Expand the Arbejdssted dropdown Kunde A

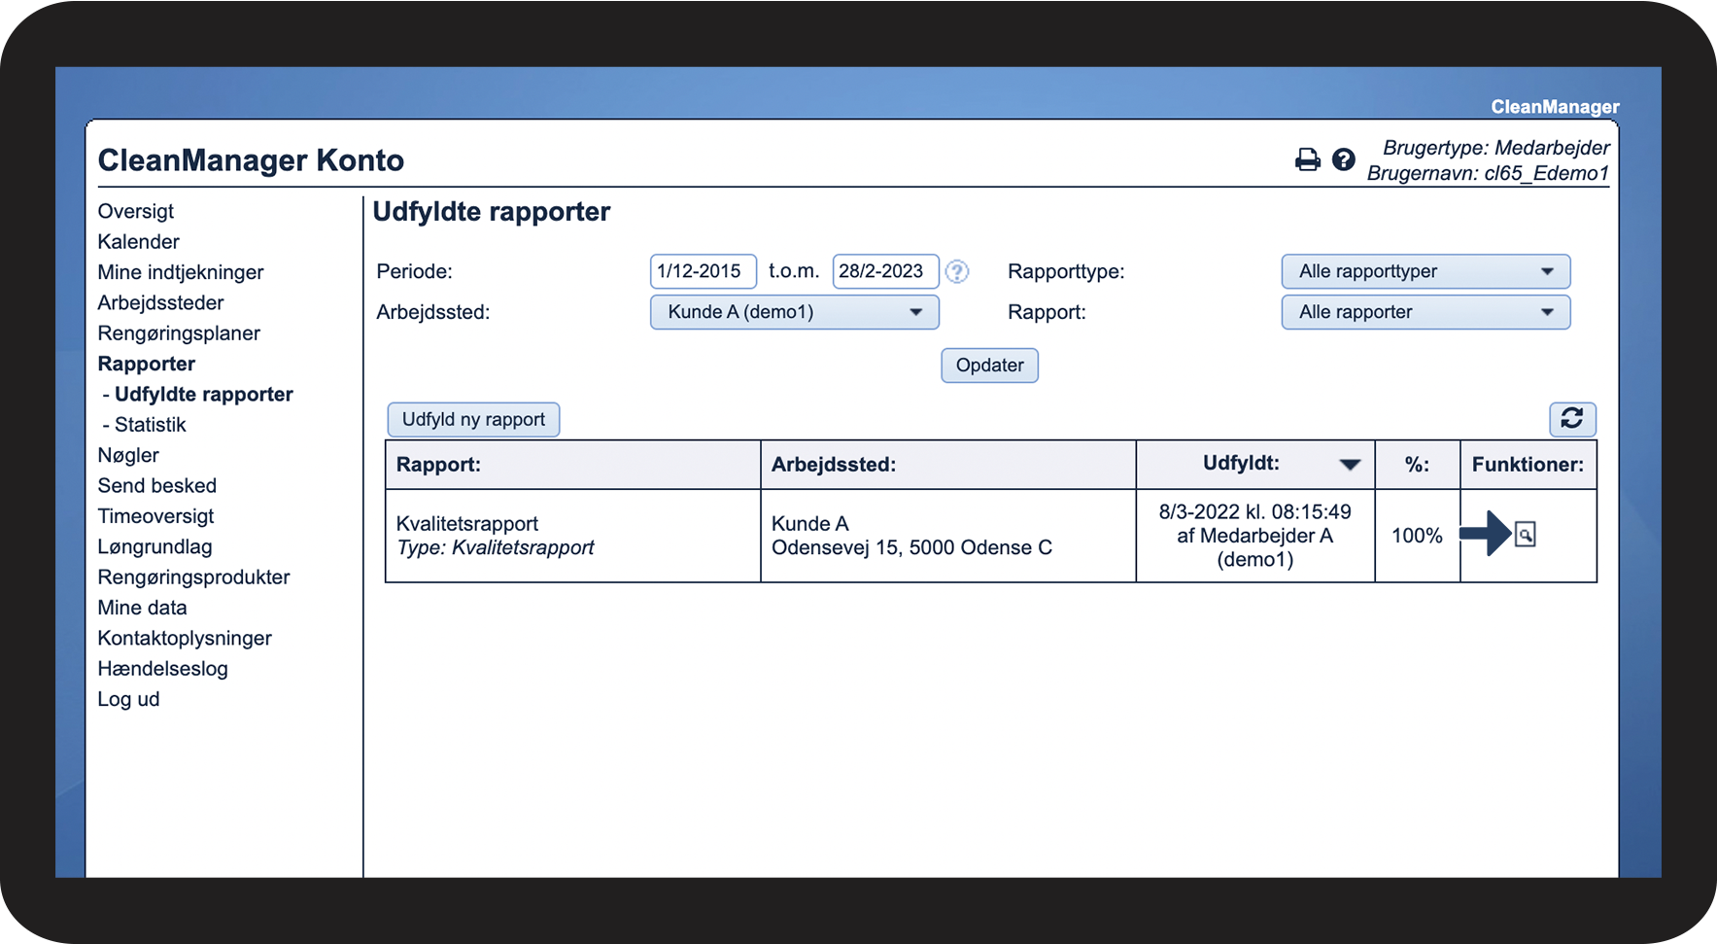794,313
